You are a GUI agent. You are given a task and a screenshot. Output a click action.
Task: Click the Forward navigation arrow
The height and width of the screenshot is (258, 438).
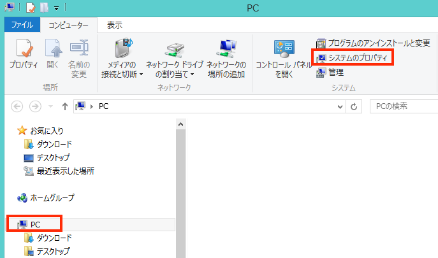point(35,106)
